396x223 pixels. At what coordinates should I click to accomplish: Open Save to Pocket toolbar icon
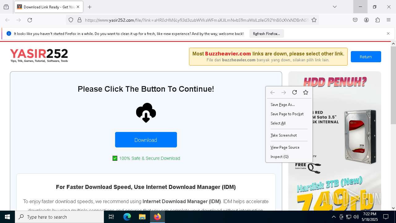[355, 20]
